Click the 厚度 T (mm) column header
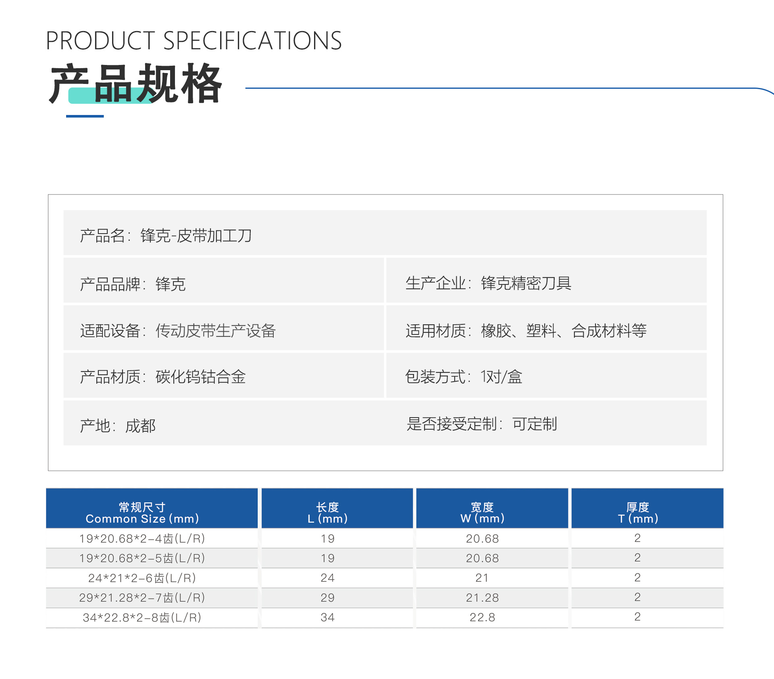Screen dimensions: 774x679 647,508
